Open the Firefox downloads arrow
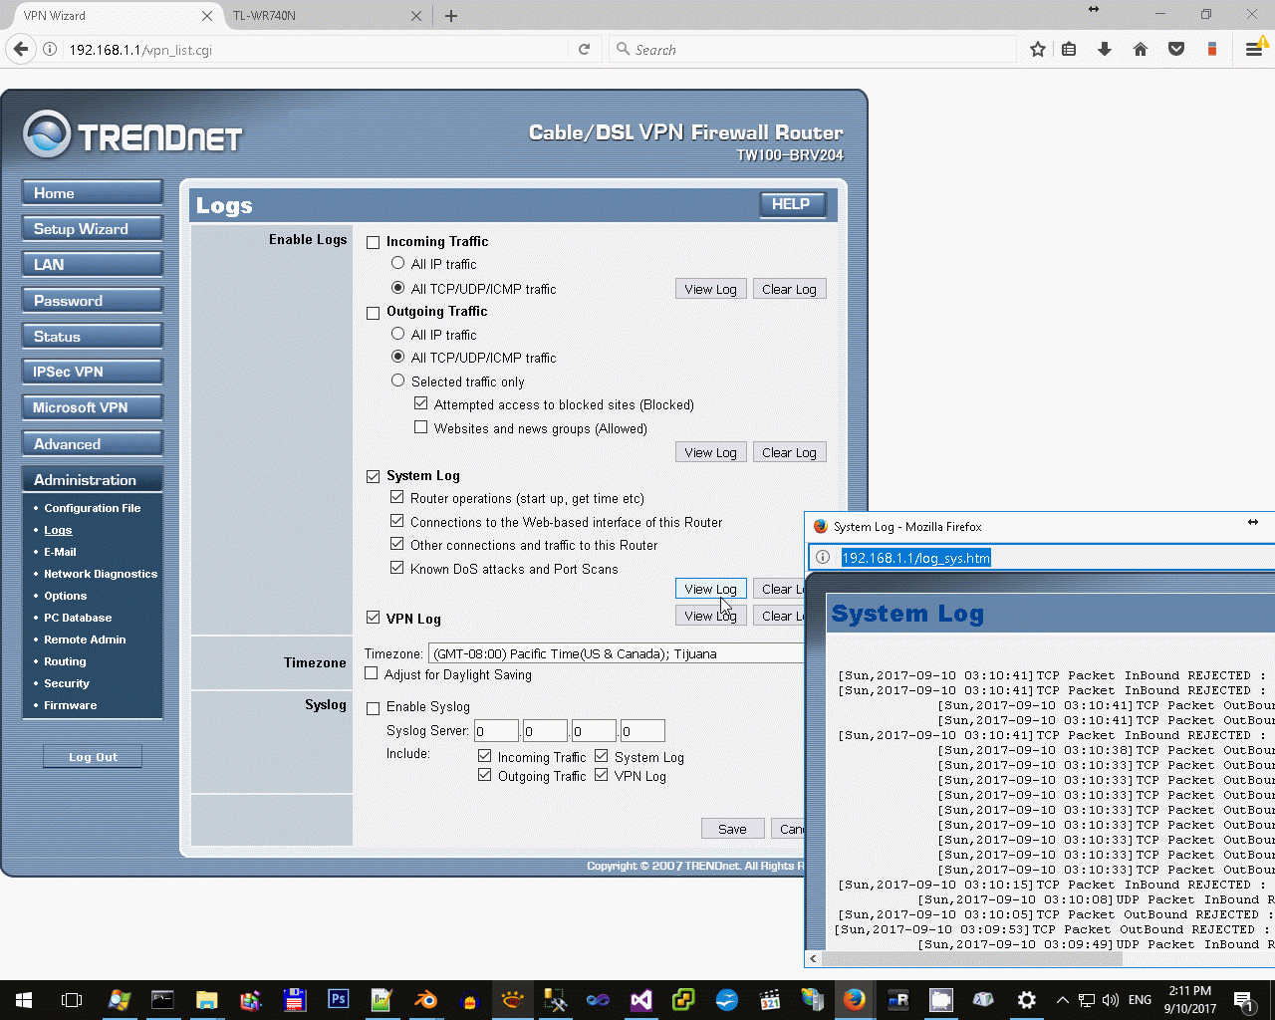1275x1020 pixels. point(1105,49)
